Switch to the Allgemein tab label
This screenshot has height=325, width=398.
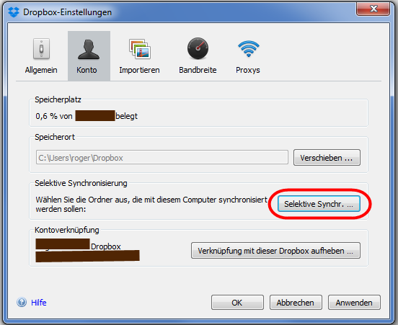pyautogui.click(x=41, y=70)
